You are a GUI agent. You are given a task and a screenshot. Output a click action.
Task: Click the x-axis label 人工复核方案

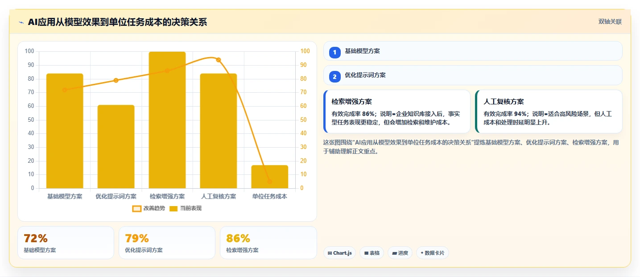219,196
